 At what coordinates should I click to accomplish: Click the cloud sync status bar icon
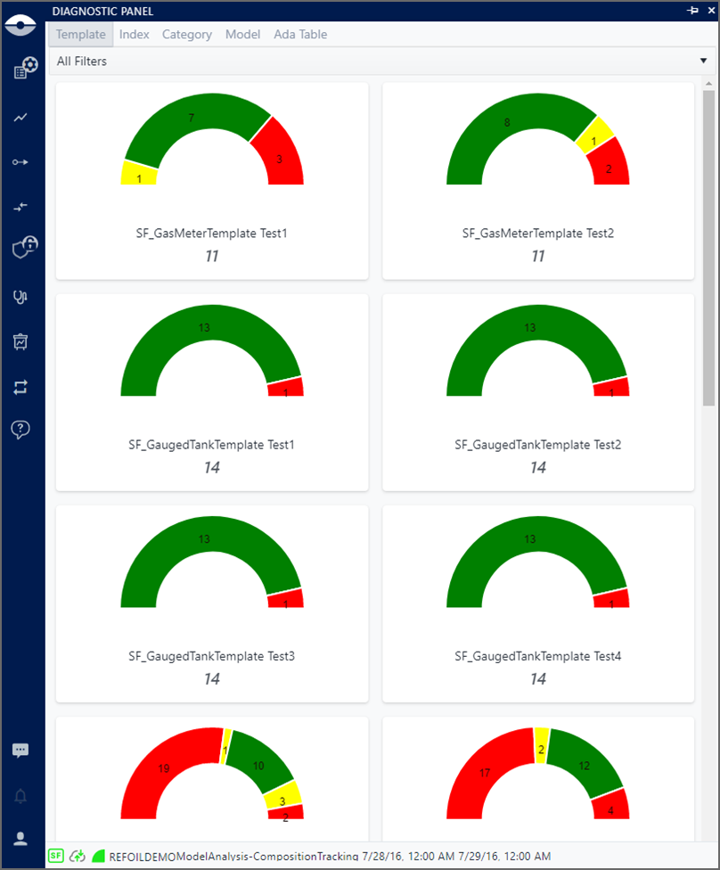[x=78, y=856]
